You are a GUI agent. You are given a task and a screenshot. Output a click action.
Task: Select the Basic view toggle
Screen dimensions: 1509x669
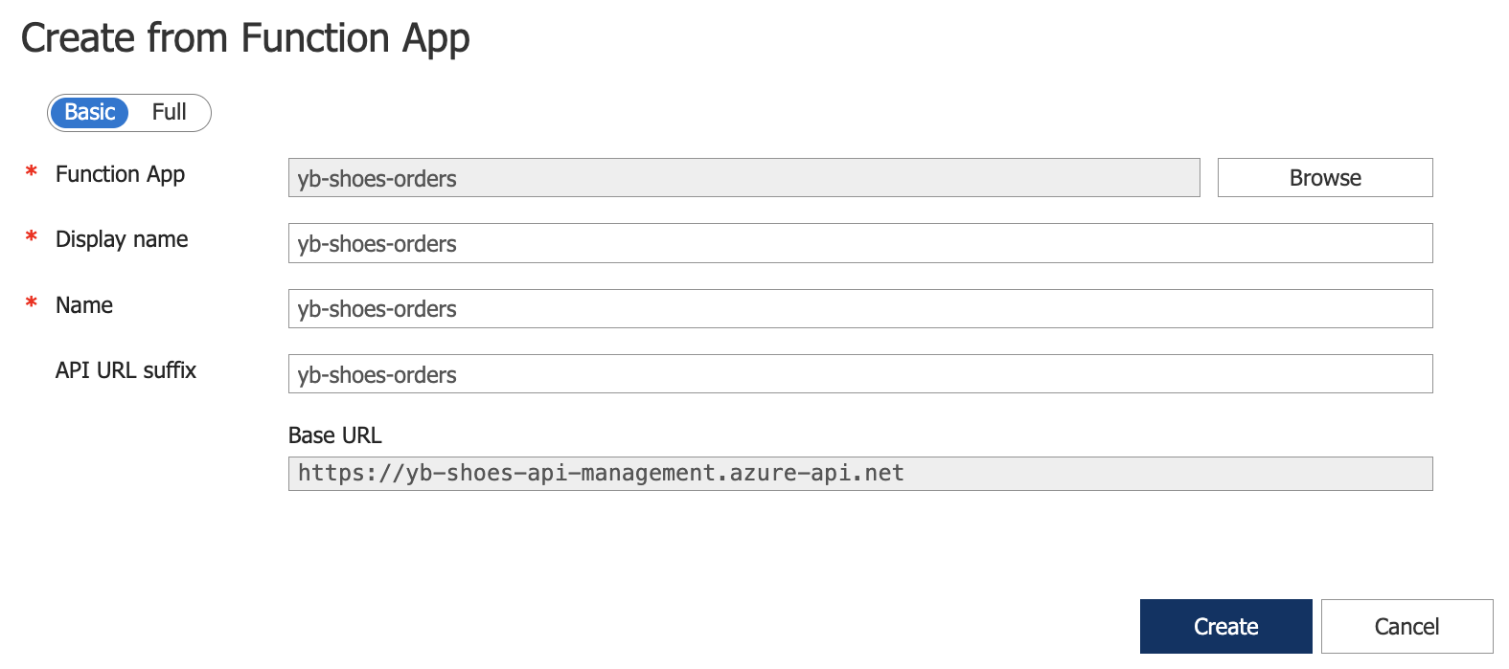pos(90,112)
